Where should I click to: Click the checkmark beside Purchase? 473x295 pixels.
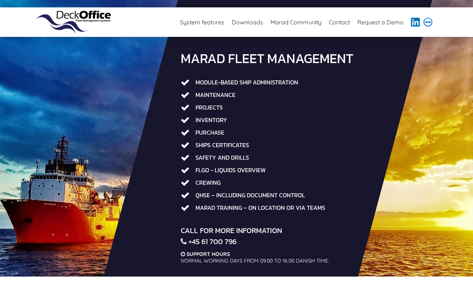point(185,133)
